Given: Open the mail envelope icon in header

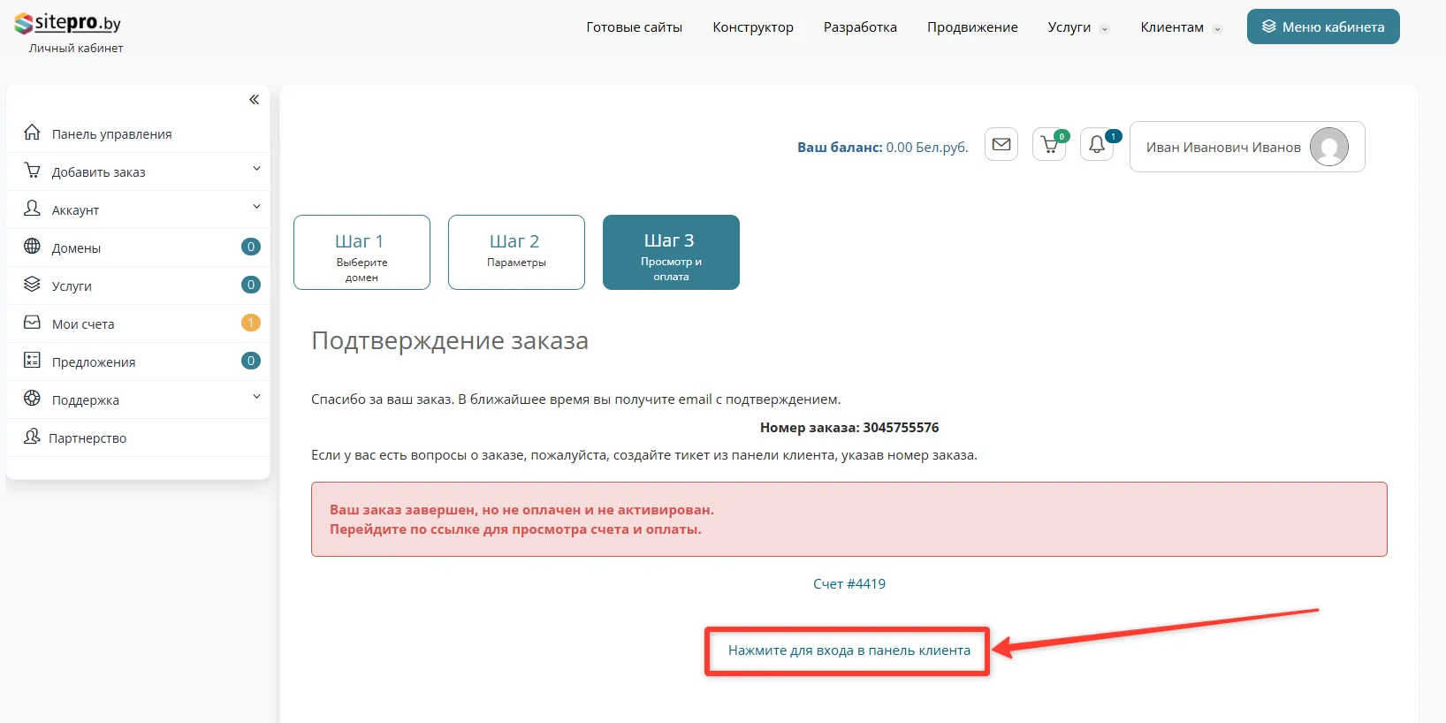Looking at the screenshot, I should pos(1001,145).
